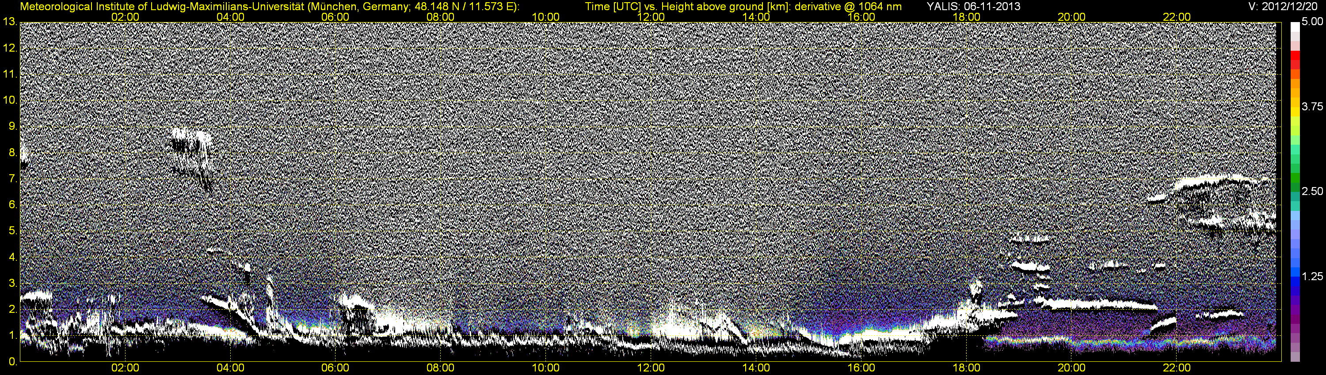Click the 2.50 color scale label
This screenshot has height=375, width=1326.
(1311, 191)
